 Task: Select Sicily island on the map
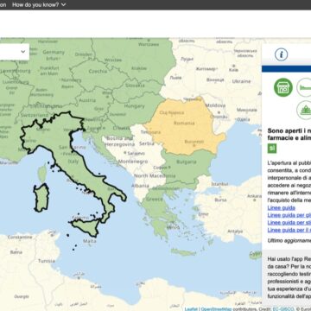pos(86,226)
